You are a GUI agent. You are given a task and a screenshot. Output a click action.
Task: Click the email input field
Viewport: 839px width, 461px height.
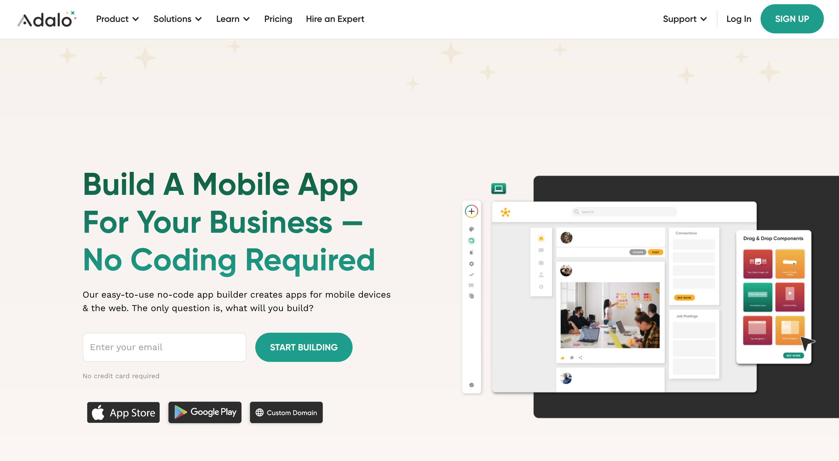(x=164, y=347)
